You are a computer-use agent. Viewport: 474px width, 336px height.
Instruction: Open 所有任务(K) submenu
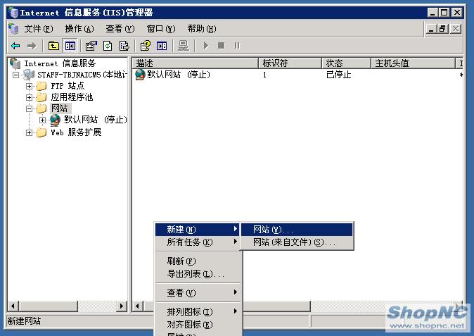[198, 242]
